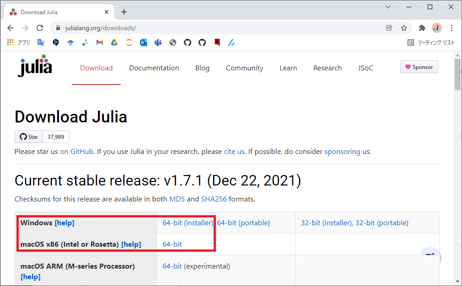Follow the "cite us" link
Screen dimensions: 462x286
(x=234, y=152)
